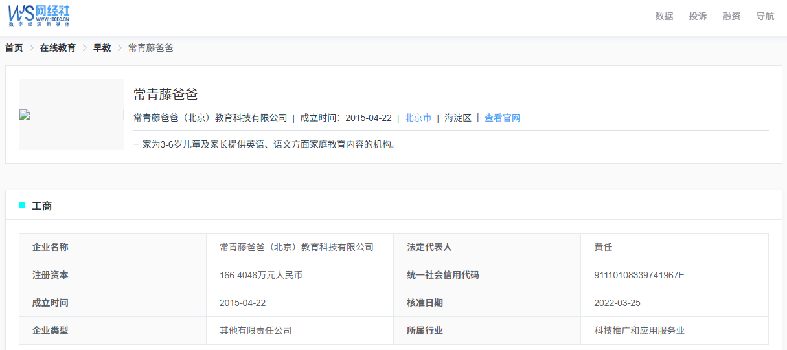Open the 北京市 city link
787x350 pixels.
[x=418, y=118]
